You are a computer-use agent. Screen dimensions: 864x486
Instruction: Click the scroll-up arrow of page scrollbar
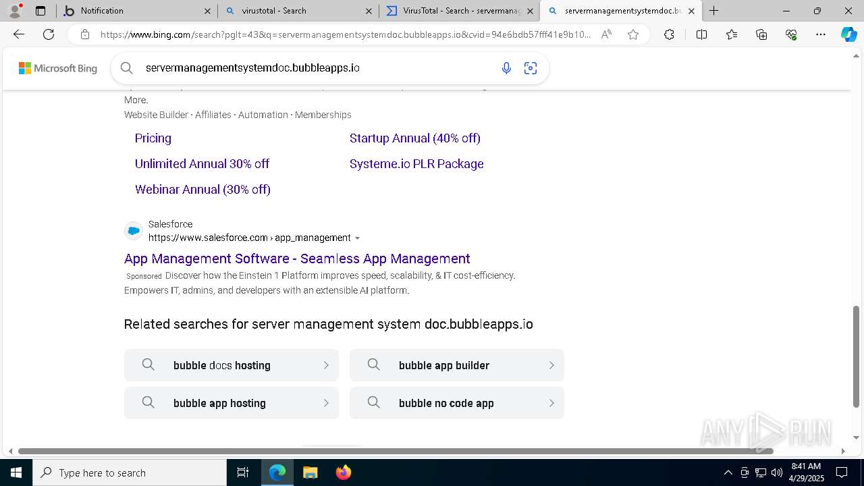(857, 57)
